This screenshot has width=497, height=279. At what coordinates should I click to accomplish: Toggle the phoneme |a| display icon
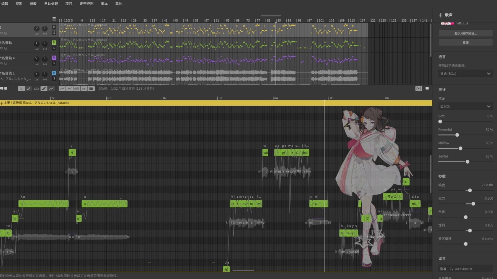[84, 89]
